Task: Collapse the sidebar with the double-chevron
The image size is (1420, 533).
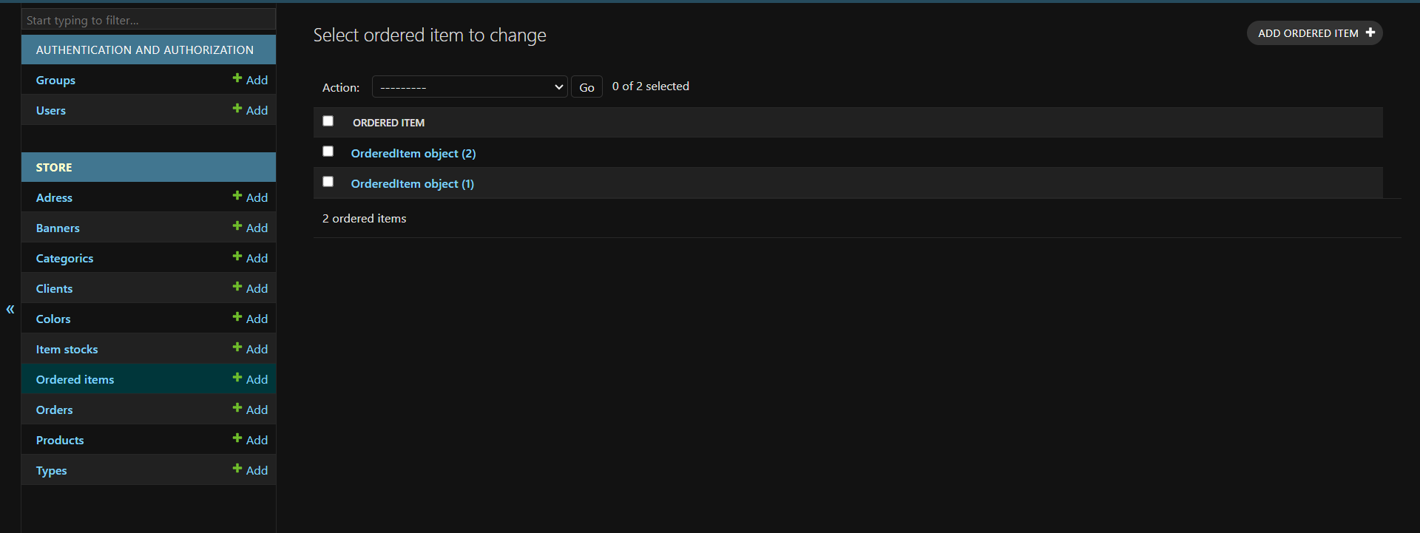Action: click(10, 310)
